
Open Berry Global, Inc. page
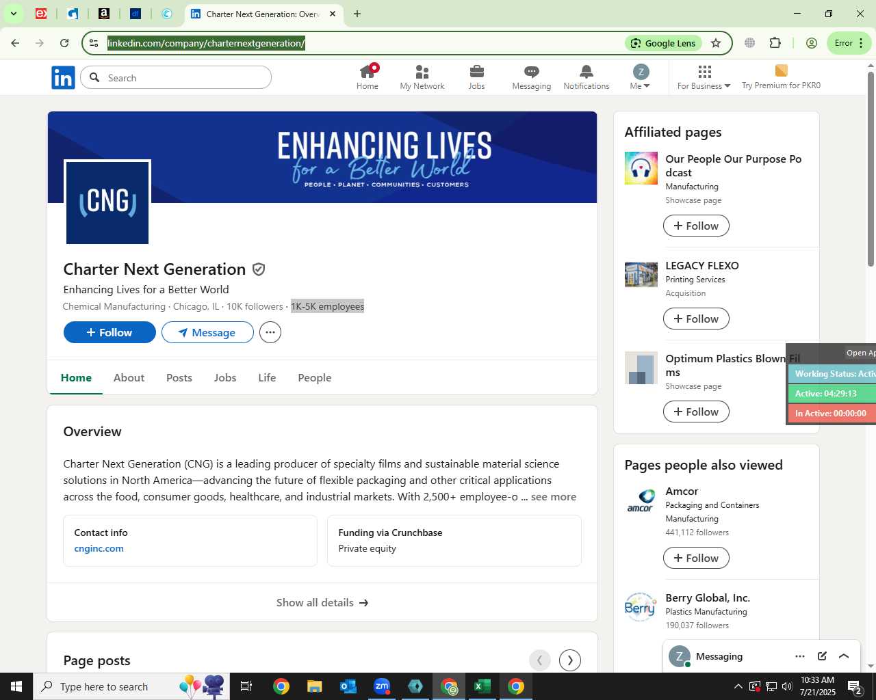click(x=708, y=598)
